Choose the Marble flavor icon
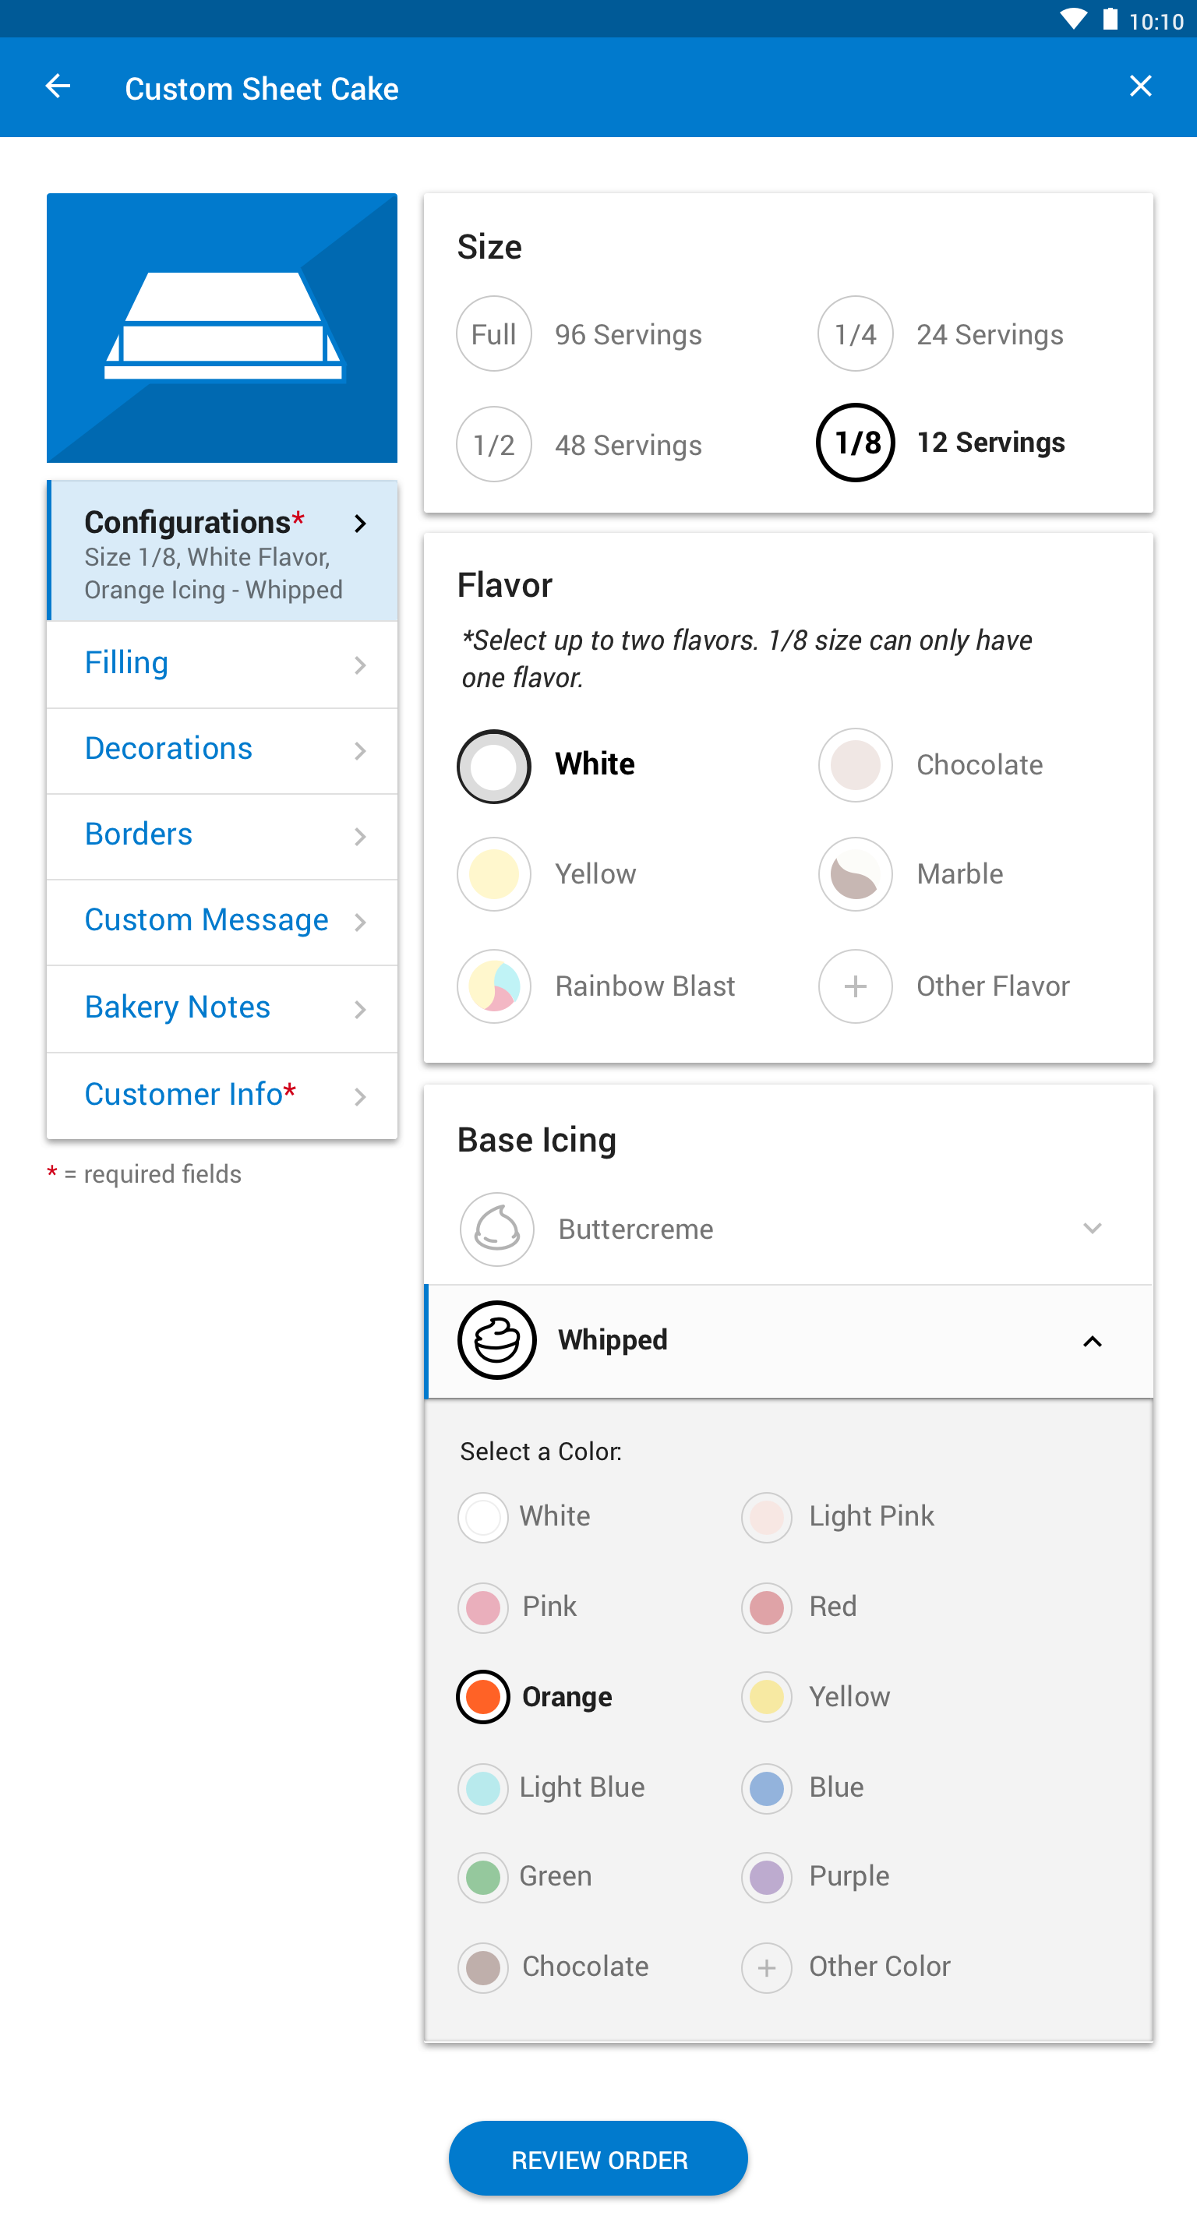This screenshot has height=2219, width=1197. pyautogui.click(x=855, y=874)
